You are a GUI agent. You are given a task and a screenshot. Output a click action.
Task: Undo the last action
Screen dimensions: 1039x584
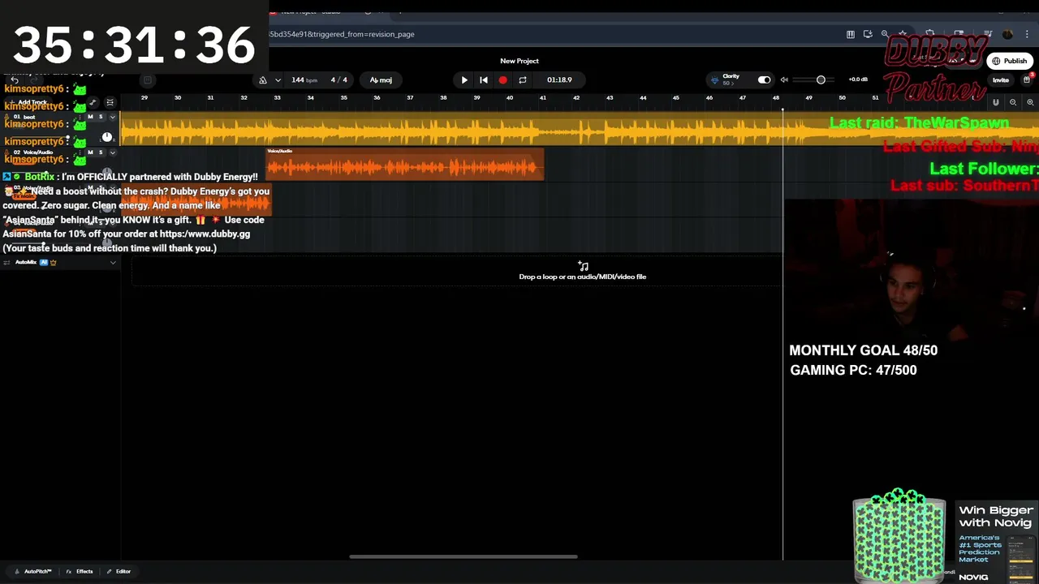pos(15,80)
